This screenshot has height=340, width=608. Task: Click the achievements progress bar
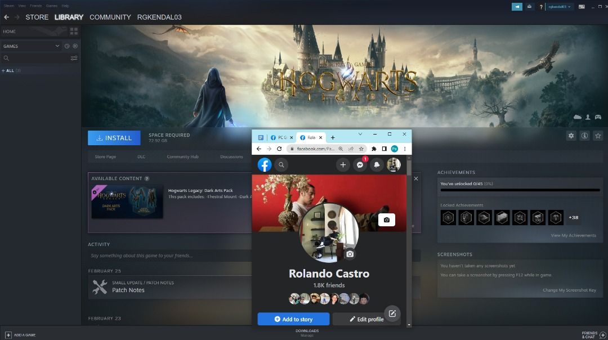520,190
